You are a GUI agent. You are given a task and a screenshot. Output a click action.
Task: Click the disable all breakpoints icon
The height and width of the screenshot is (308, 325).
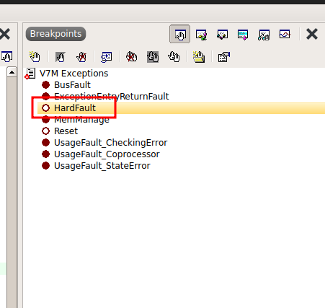click(x=153, y=57)
